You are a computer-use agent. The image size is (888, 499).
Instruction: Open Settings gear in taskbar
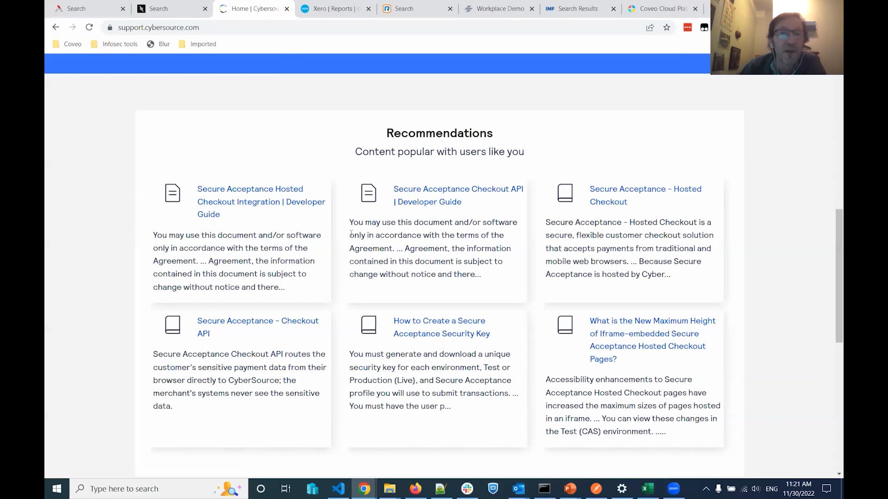tap(622, 488)
